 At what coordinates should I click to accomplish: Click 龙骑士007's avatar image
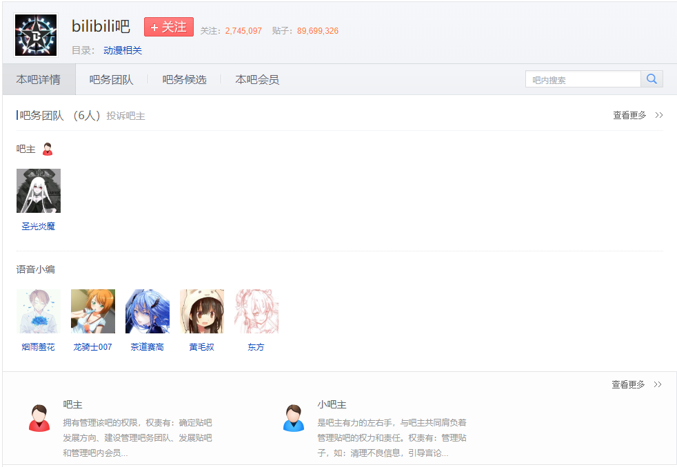tap(93, 311)
